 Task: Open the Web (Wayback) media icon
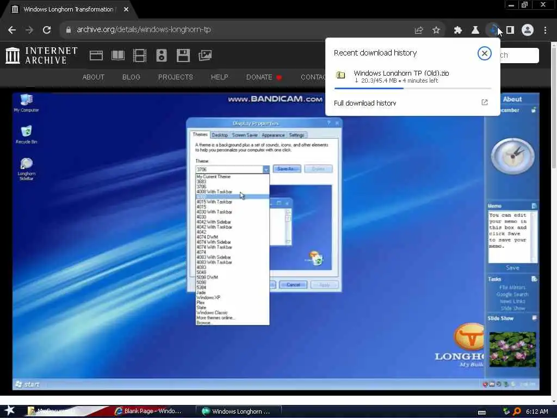96,56
